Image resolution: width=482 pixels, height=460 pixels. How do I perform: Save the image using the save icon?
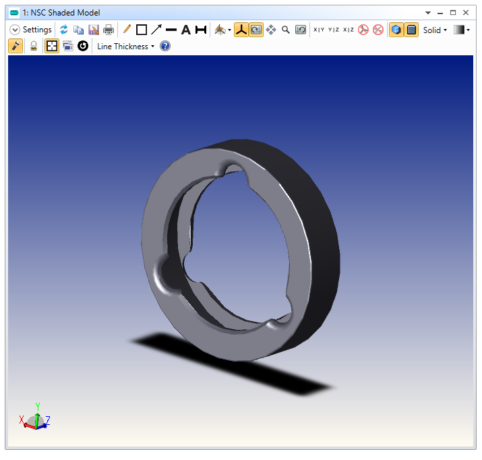94,30
